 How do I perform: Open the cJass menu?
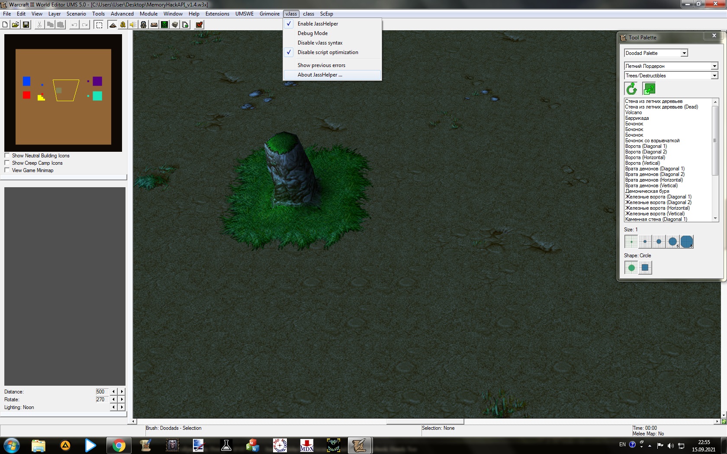coord(309,14)
